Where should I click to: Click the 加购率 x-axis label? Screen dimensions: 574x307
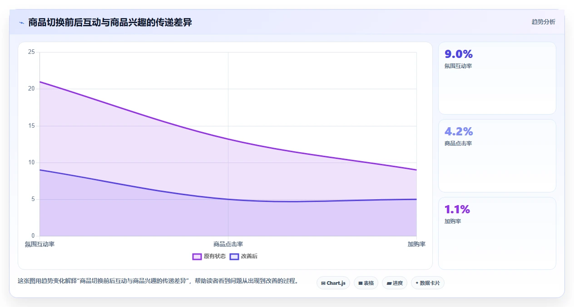[x=416, y=244]
